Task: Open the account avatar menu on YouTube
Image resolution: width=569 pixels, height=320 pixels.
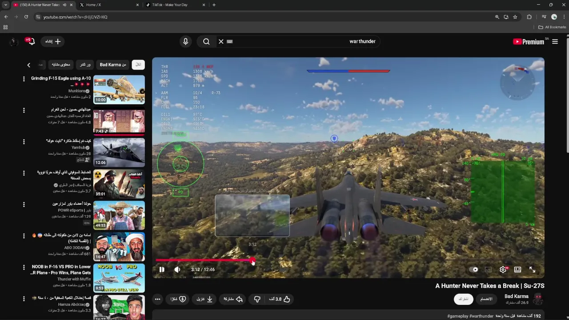Action: click(x=13, y=41)
